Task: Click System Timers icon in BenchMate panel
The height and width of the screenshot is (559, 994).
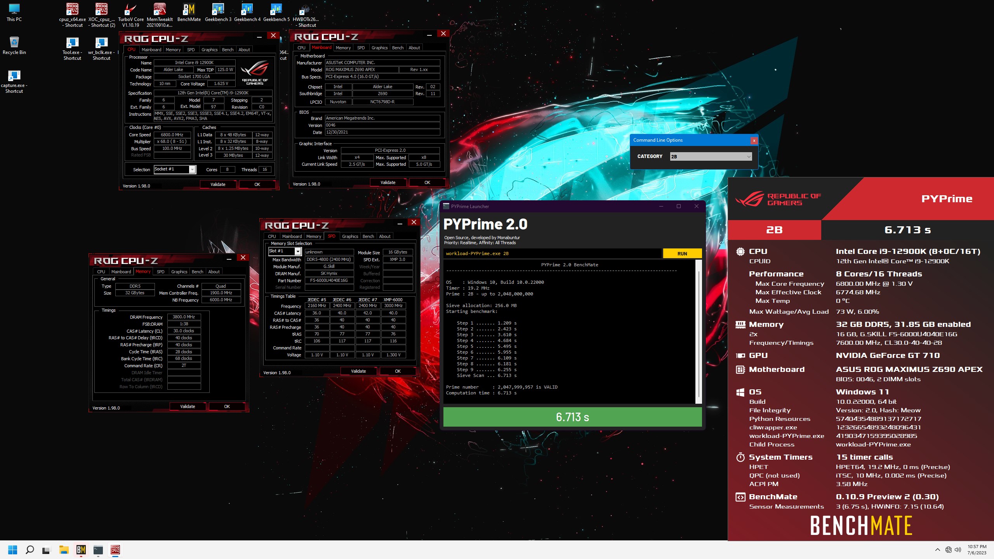Action: pyautogui.click(x=740, y=457)
